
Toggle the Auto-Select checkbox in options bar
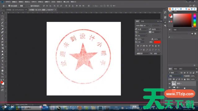pyautogui.click(x=9, y=6)
